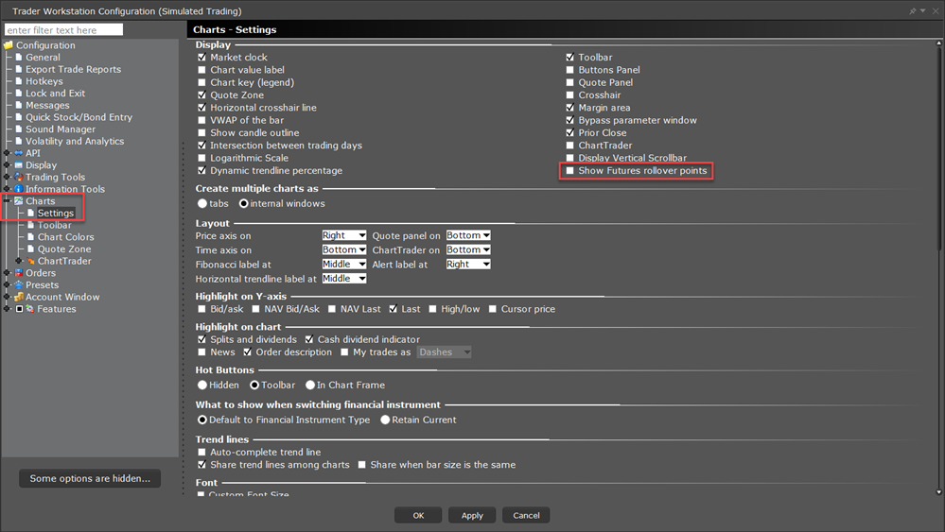Click the Hotkeys page document icon
Screen dimensions: 945x532
pos(19,81)
